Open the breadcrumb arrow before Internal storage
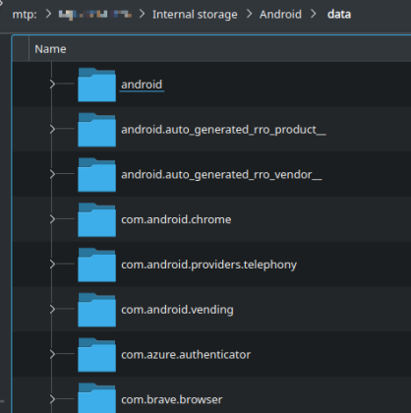This screenshot has width=411, height=413. click(x=142, y=14)
